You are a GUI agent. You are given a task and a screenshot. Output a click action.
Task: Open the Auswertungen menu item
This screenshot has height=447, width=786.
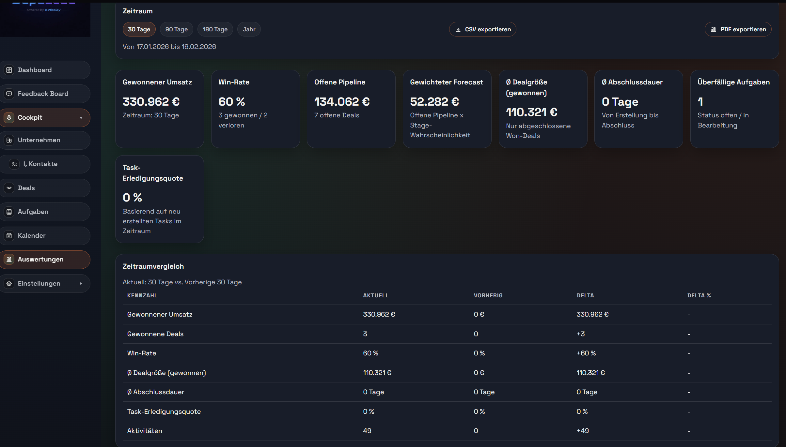coord(41,260)
